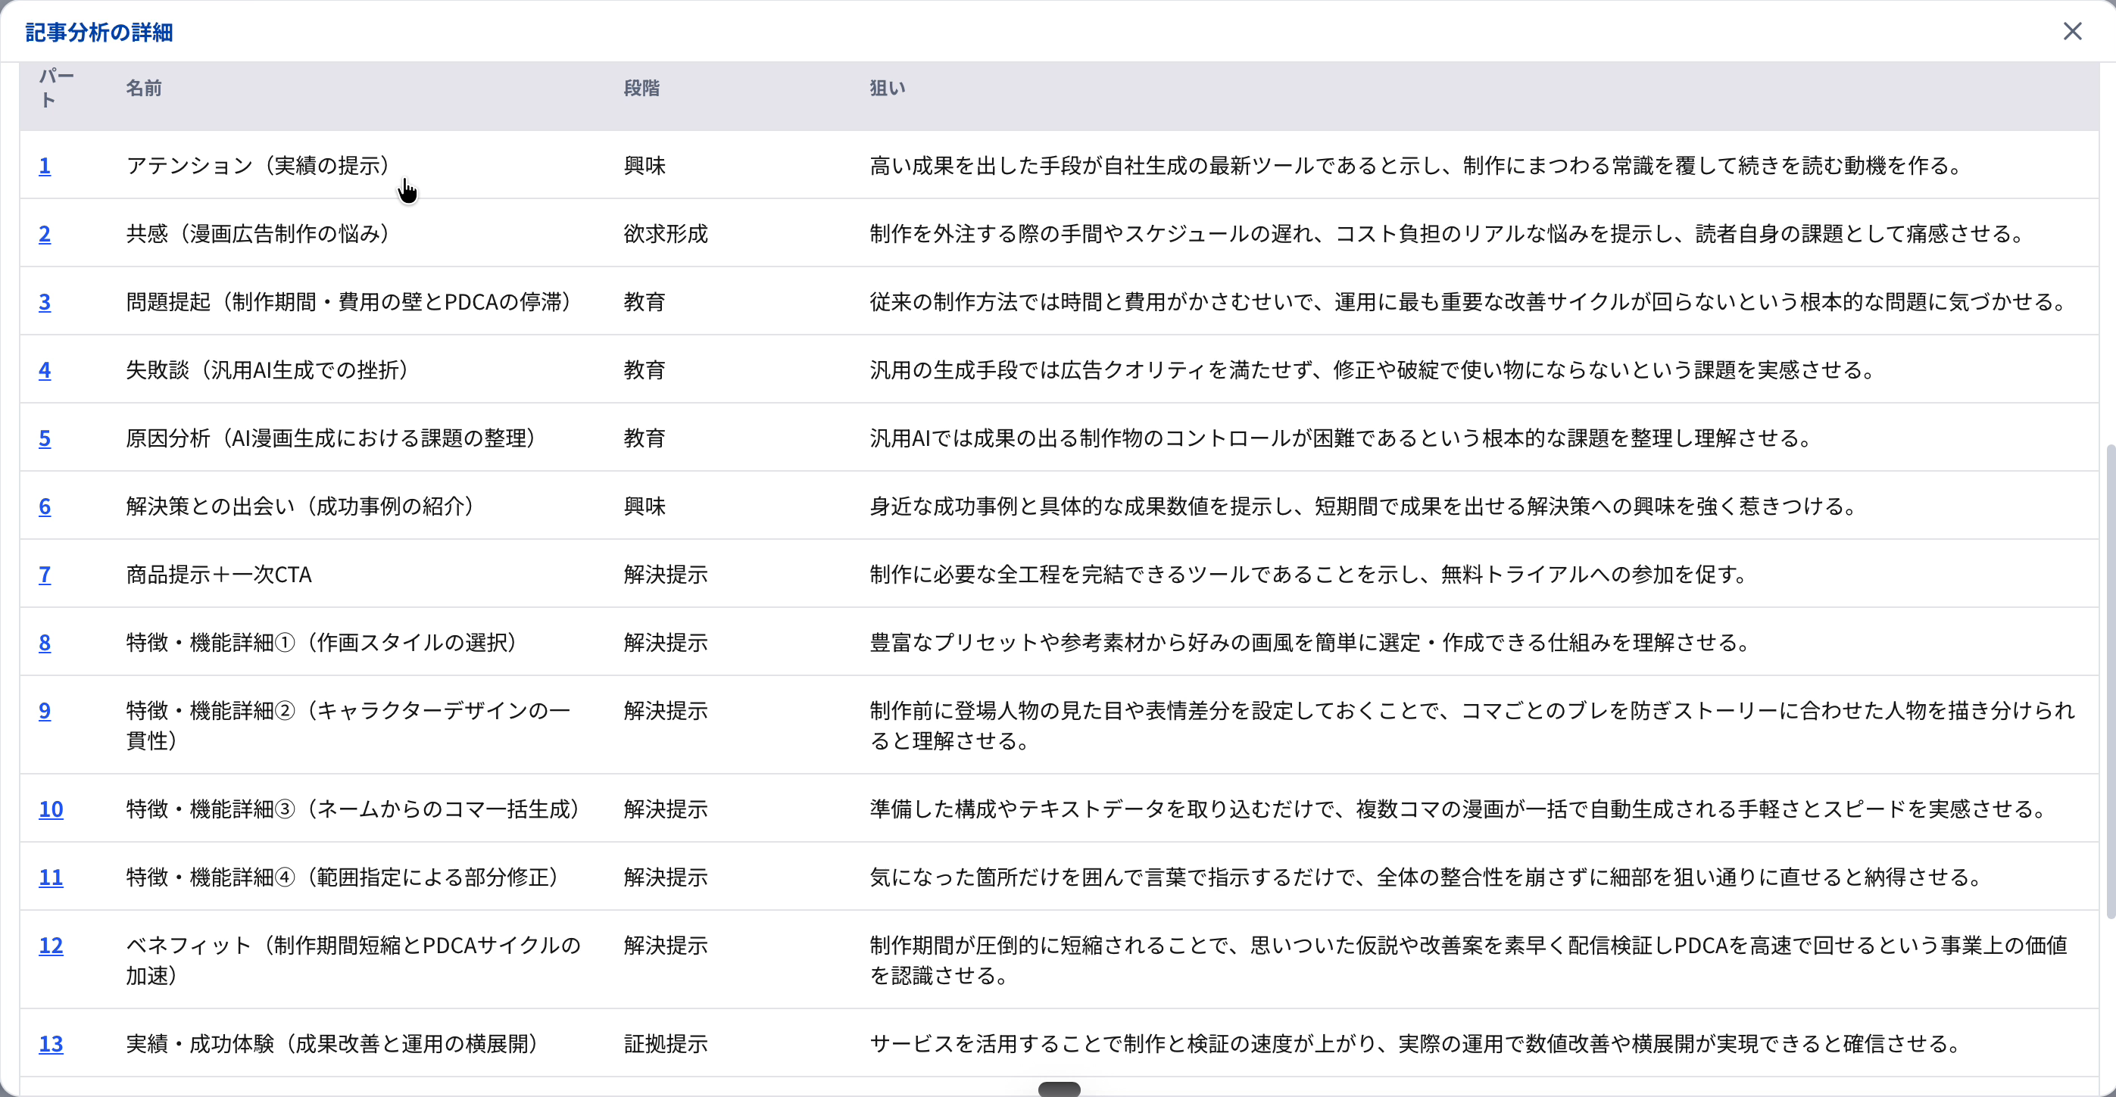Open part link 3
The height and width of the screenshot is (1097, 2116).
[45, 301]
